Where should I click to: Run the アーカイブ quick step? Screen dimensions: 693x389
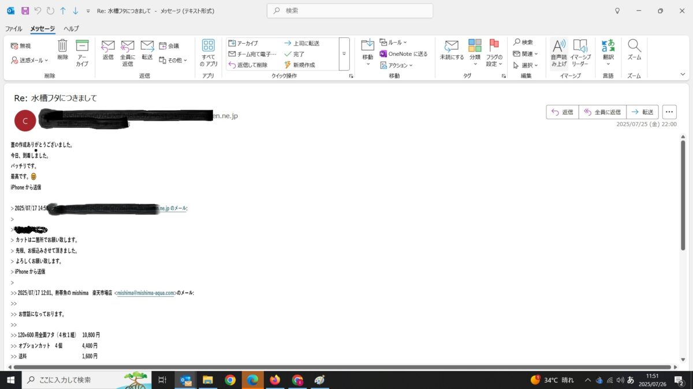pos(243,43)
